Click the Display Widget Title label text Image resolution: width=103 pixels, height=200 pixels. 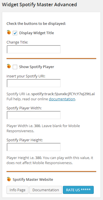(x=37, y=33)
